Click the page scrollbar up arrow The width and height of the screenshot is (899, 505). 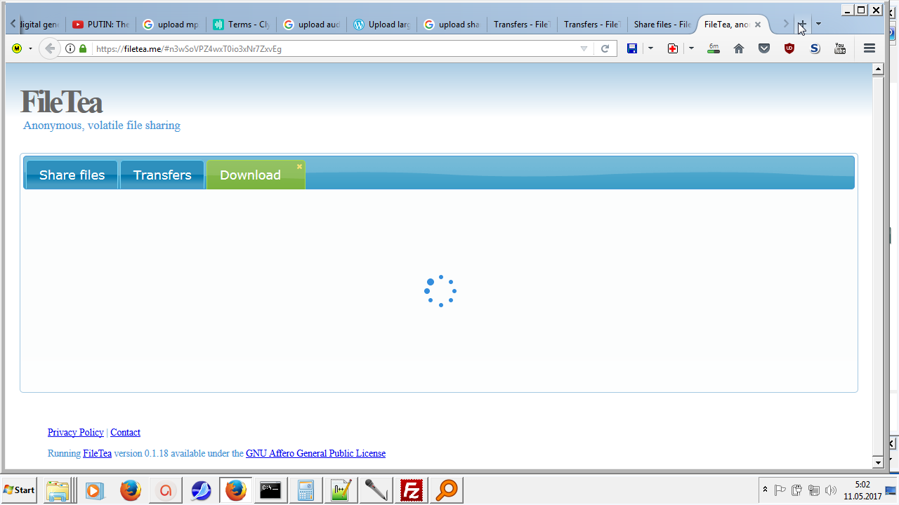pyautogui.click(x=877, y=69)
